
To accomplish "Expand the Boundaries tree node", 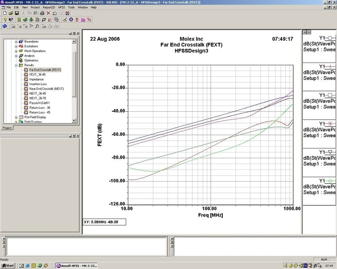I will pyautogui.click(x=16, y=42).
